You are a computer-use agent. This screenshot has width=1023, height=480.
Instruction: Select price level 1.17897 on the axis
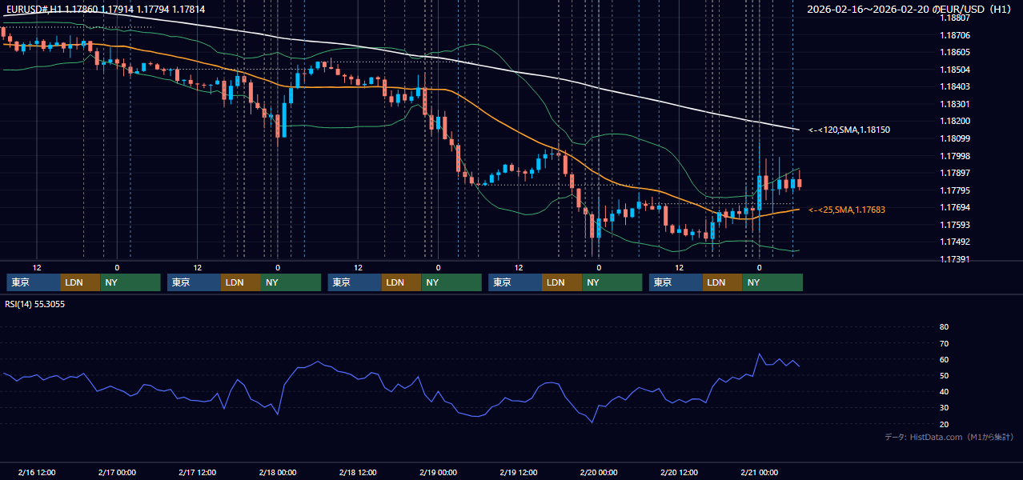coord(955,173)
